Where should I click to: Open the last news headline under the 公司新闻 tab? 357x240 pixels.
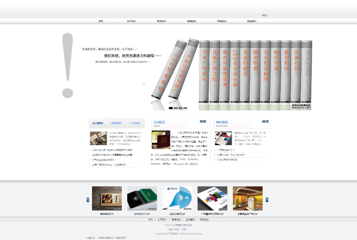point(109,165)
